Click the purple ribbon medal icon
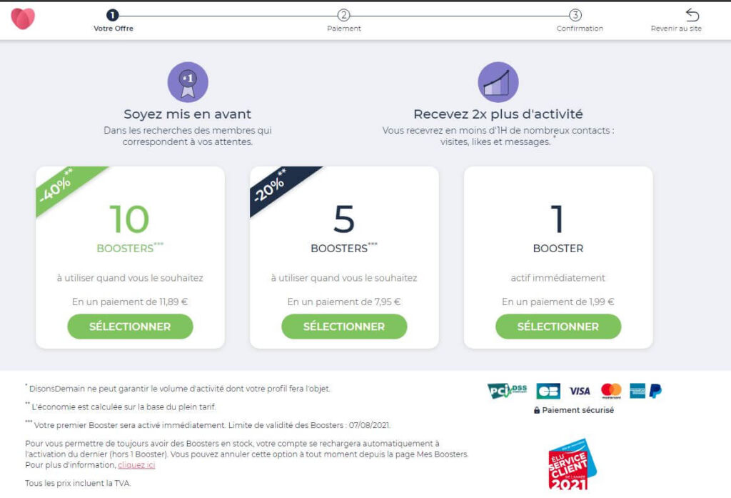731x498 pixels. click(x=188, y=82)
